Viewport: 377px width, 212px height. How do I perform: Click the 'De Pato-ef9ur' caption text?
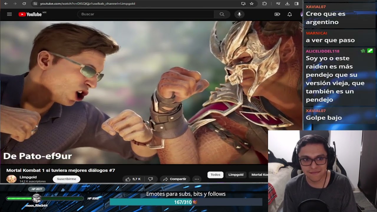click(37, 156)
